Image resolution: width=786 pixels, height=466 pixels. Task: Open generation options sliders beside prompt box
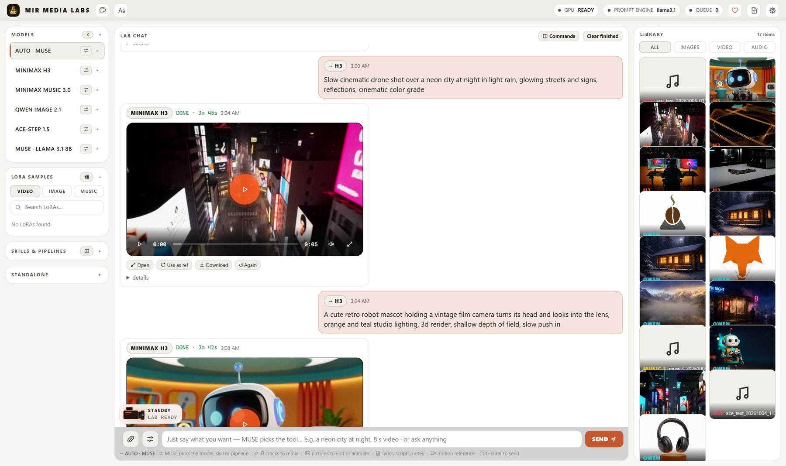[x=150, y=439]
